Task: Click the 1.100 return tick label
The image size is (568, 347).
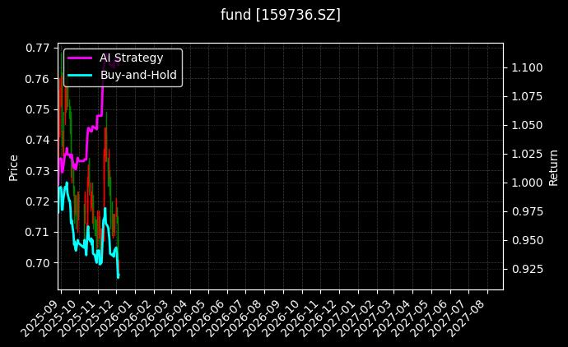Action: click(x=525, y=67)
